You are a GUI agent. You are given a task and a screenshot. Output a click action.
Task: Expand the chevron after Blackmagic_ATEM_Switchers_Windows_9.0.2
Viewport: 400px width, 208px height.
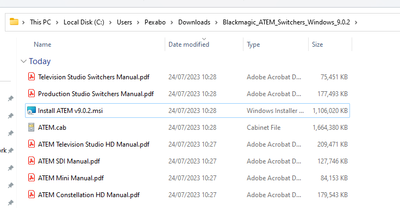[356, 22]
